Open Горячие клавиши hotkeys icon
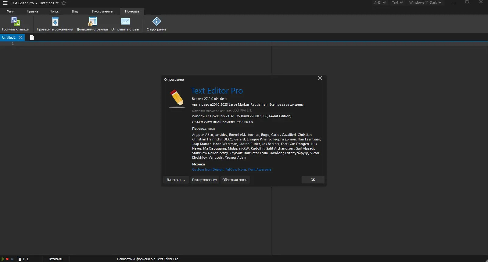488x262 pixels. (16, 22)
